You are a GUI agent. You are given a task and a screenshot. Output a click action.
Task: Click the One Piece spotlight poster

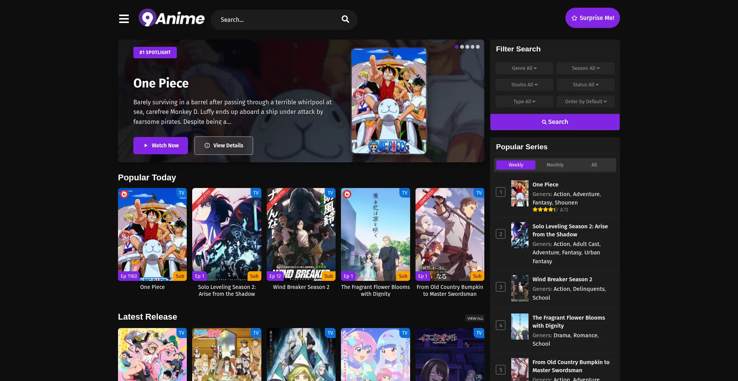(389, 101)
